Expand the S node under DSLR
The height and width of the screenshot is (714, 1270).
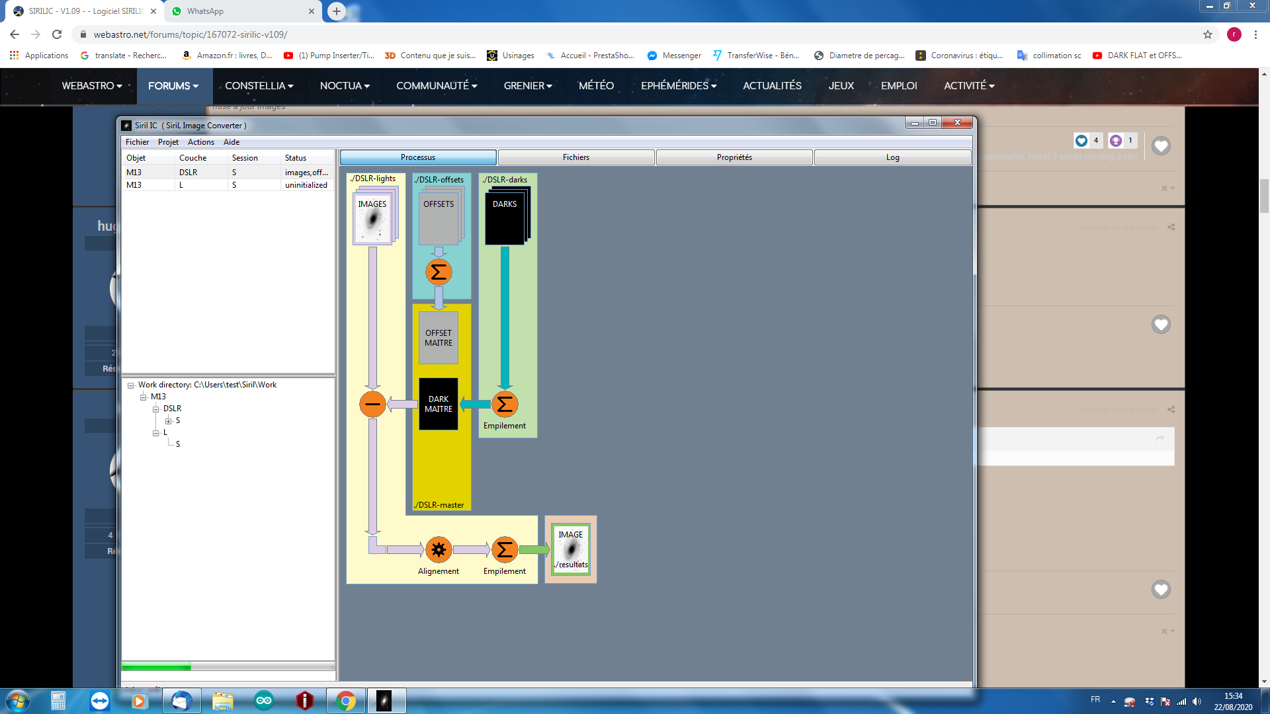coord(169,421)
